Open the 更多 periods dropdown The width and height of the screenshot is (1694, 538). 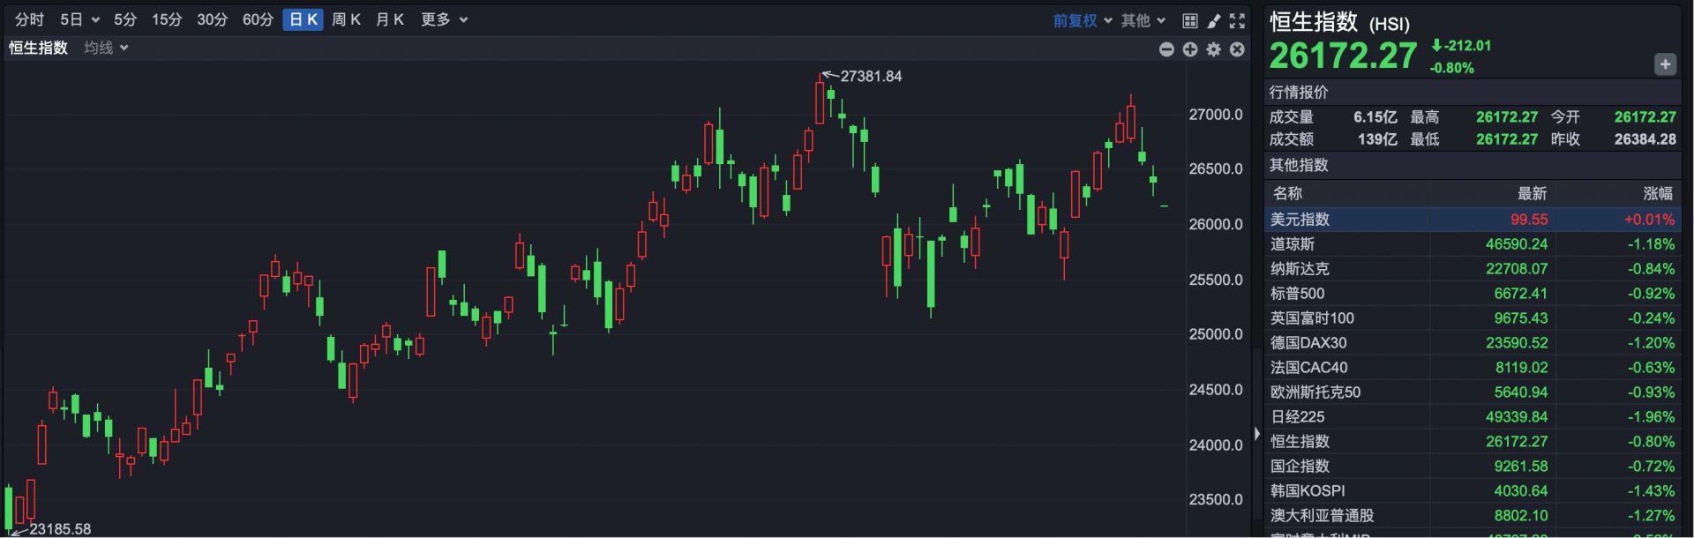click(444, 19)
